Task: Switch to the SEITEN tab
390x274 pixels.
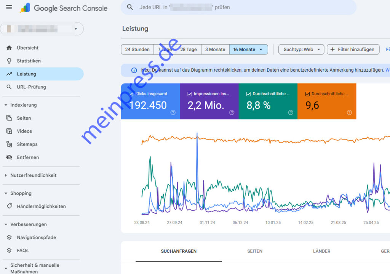Action: (254, 251)
